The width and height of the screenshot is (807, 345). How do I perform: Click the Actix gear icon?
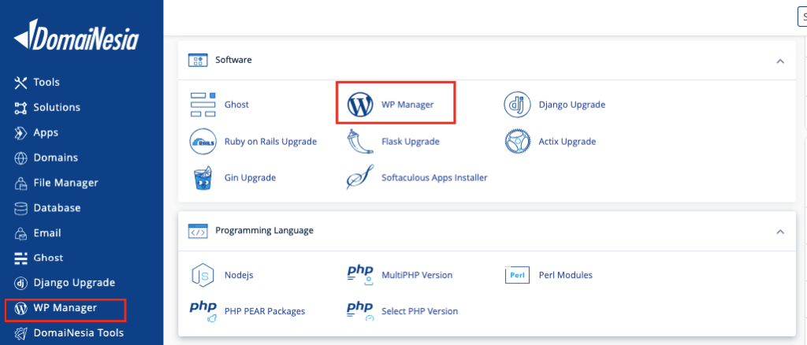pos(517,142)
